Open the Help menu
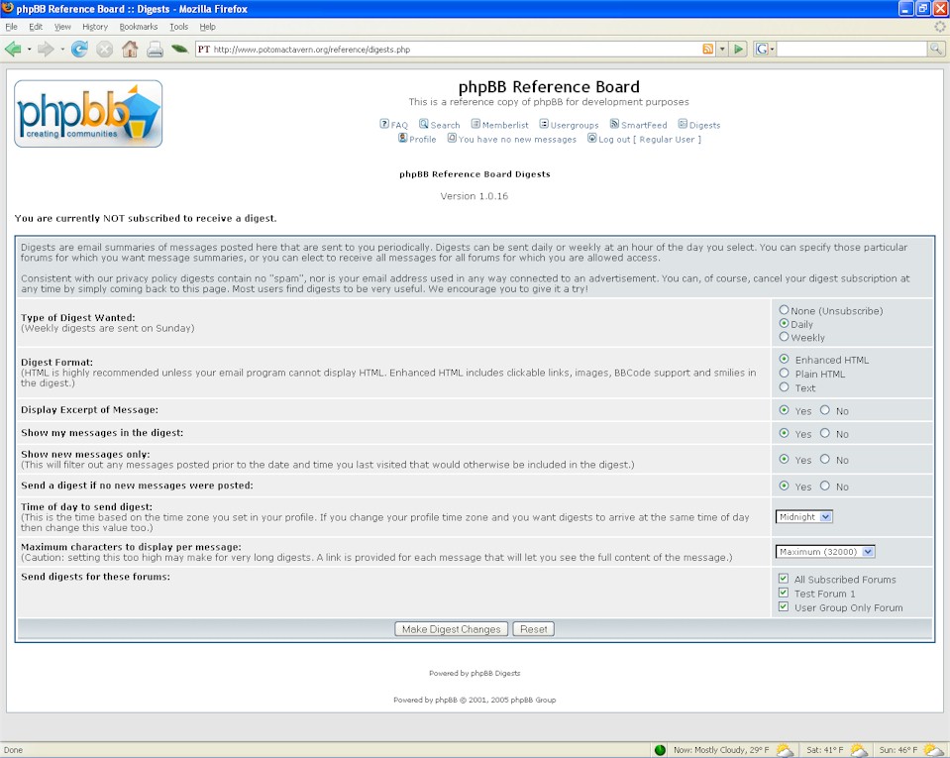 tap(207, 27)
